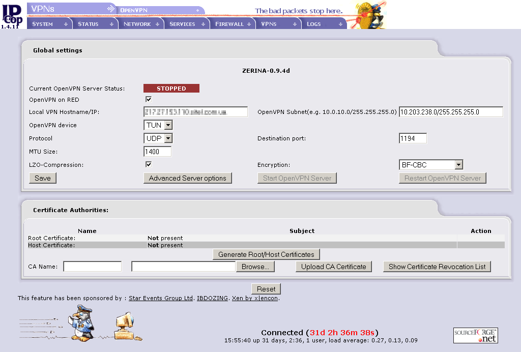
Task: Click Generate Root/Host Certificates button
Action: tap(266, 254)
